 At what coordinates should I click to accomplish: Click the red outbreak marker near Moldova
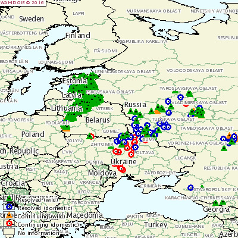click(121, 169)
